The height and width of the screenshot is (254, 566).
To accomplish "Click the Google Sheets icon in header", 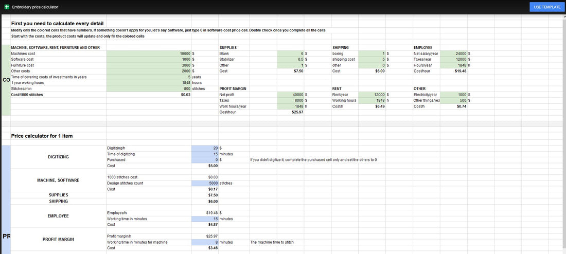I will 7,7.
